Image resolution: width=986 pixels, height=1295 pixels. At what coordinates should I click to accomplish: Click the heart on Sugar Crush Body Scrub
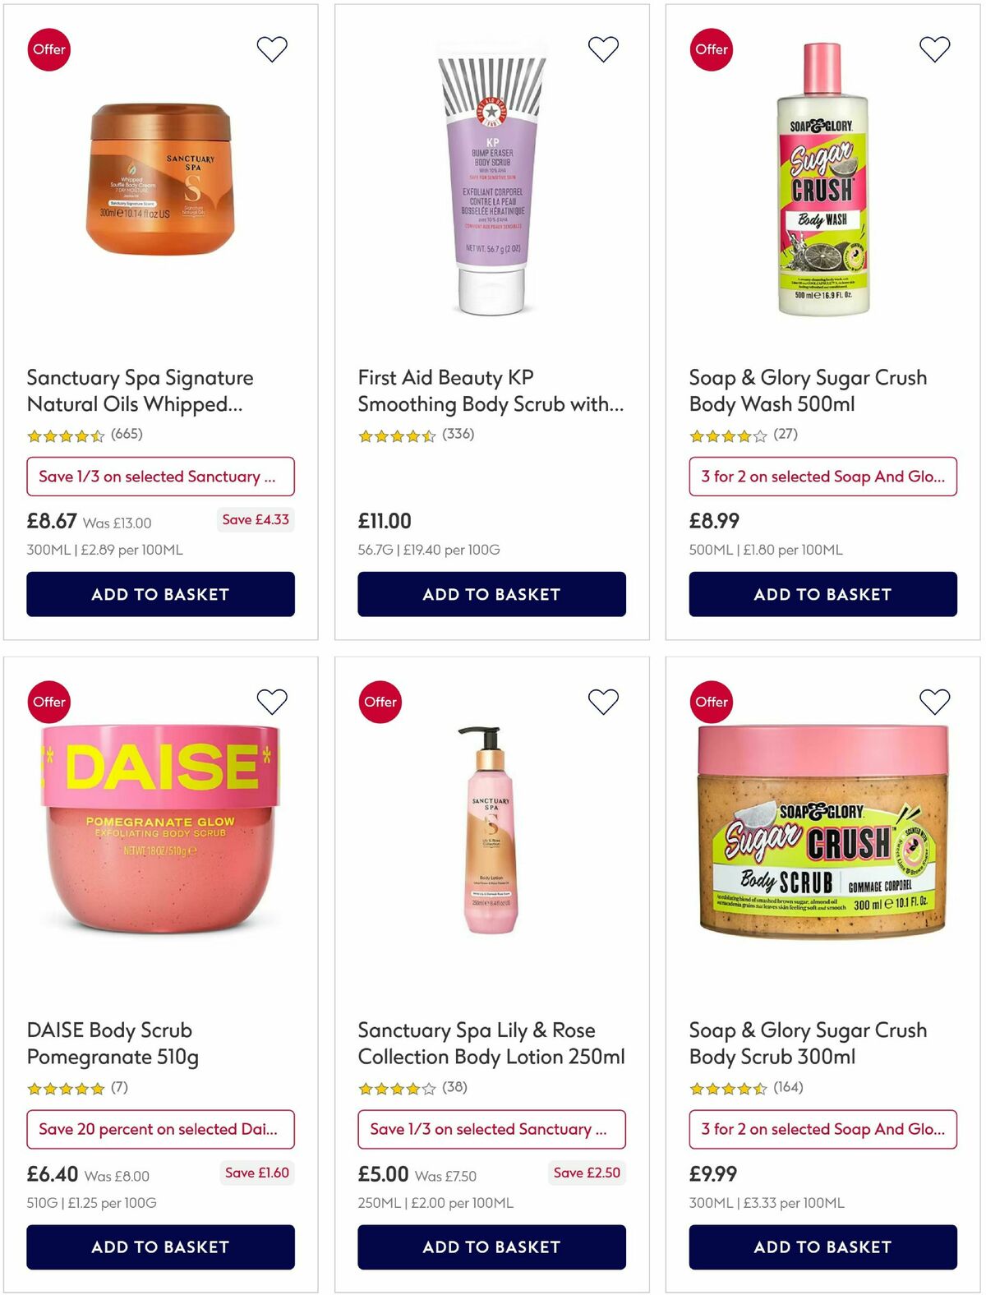[x=936, y=702]
